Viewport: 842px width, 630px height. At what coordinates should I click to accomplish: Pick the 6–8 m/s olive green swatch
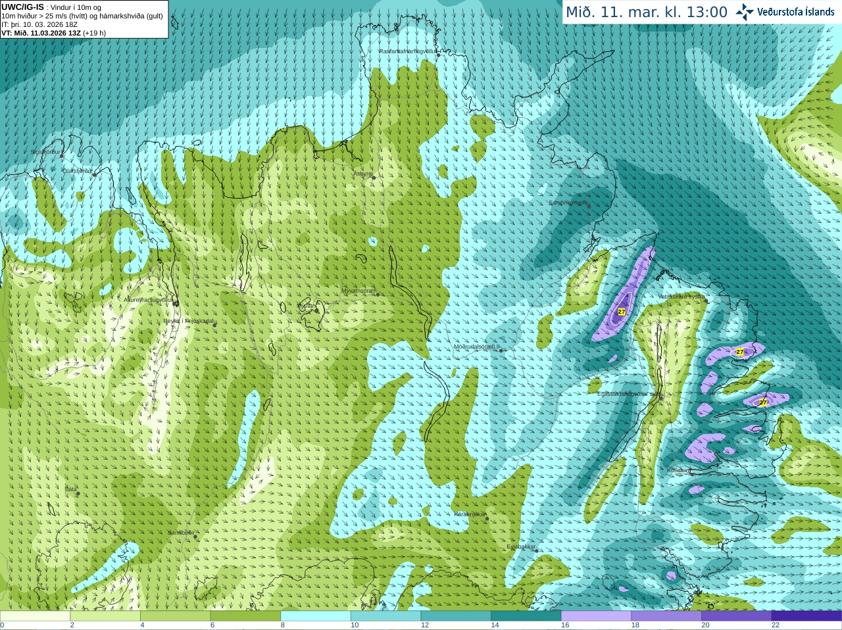pos(245,616)
